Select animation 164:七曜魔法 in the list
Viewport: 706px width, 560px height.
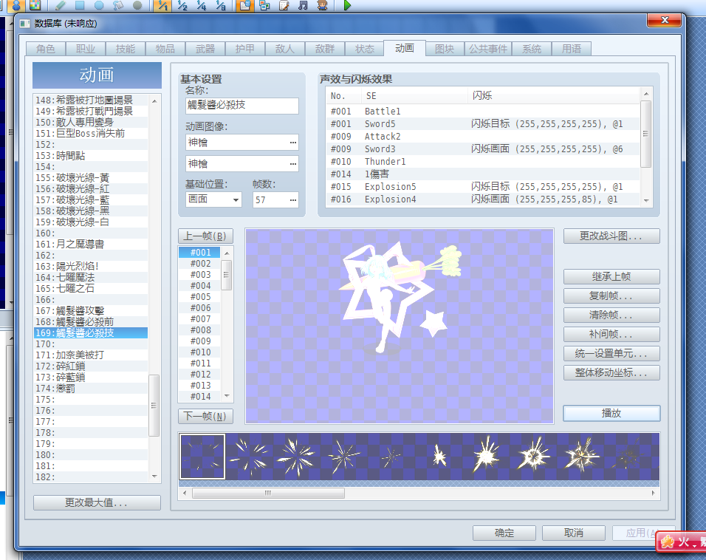(91, 278)
